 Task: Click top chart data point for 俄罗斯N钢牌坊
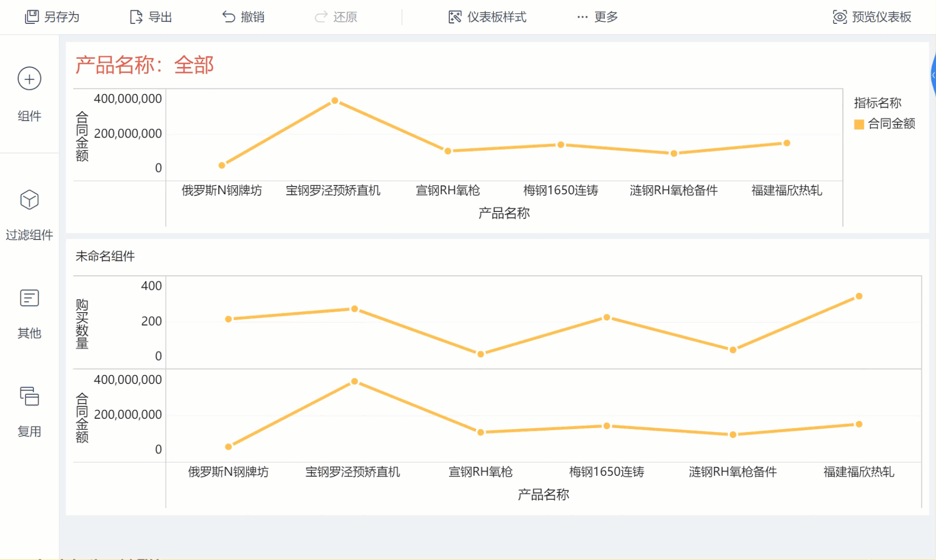[x=222, y=165]
